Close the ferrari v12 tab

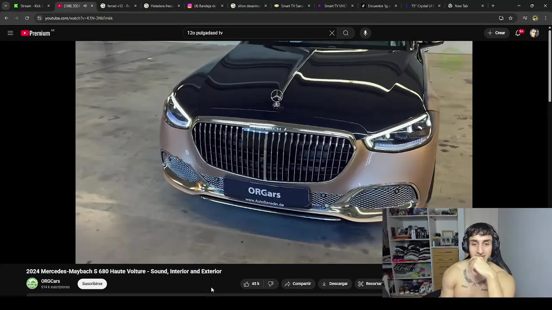(x=135, y=6)
